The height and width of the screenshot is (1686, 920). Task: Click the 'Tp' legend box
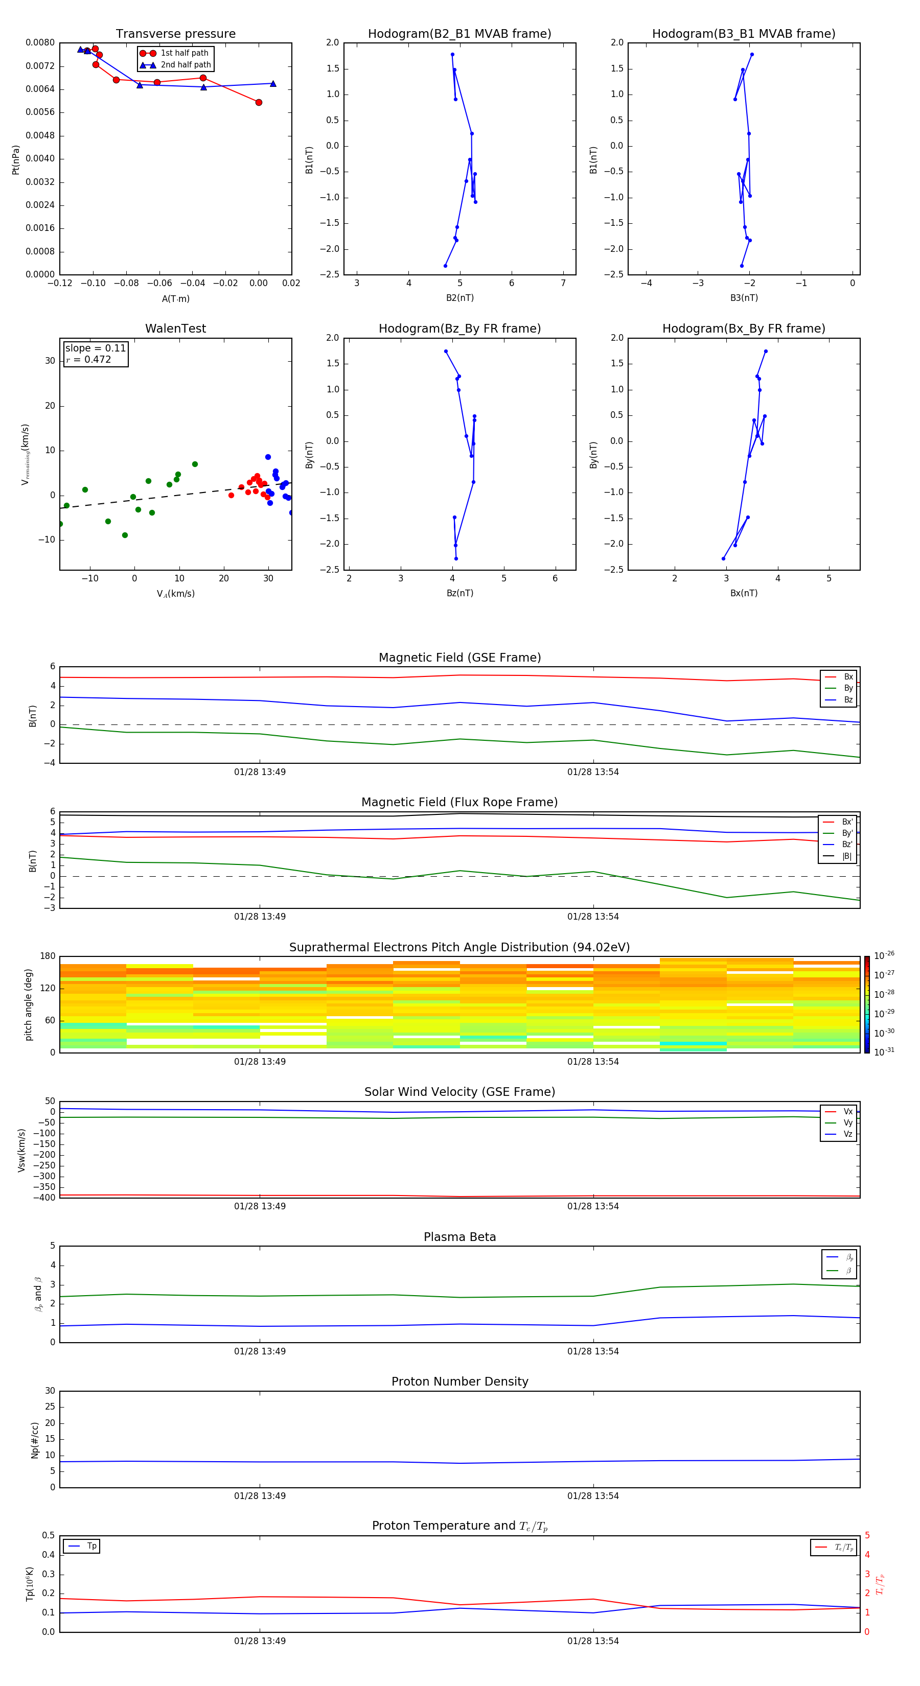[81, 1547]
